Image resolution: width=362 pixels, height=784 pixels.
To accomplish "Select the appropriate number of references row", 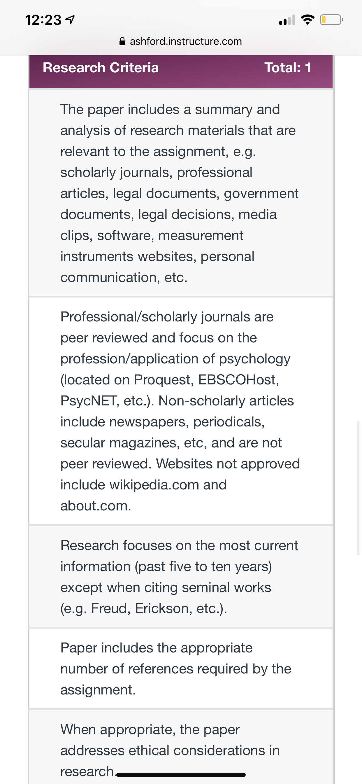I will (181, 668).
